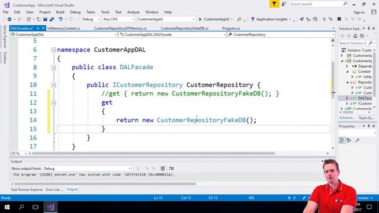Open the CustomerRepository member navigation dropdown
Viewport: 379px width, 213px height.
tap(281, 35)
